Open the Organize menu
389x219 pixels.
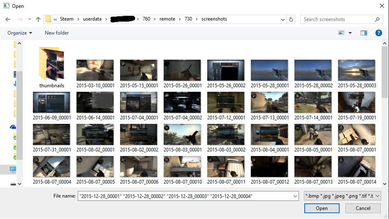coord(20,33)
